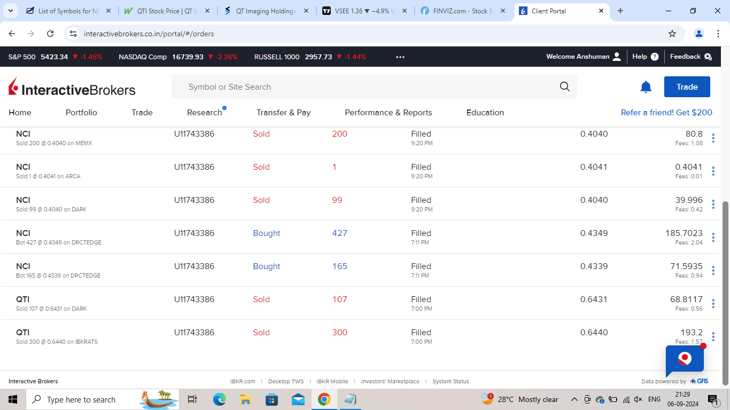Screen dimensions: 730x410
Task: Open the Chrome three-dot menu
Action: pos(718,34)
